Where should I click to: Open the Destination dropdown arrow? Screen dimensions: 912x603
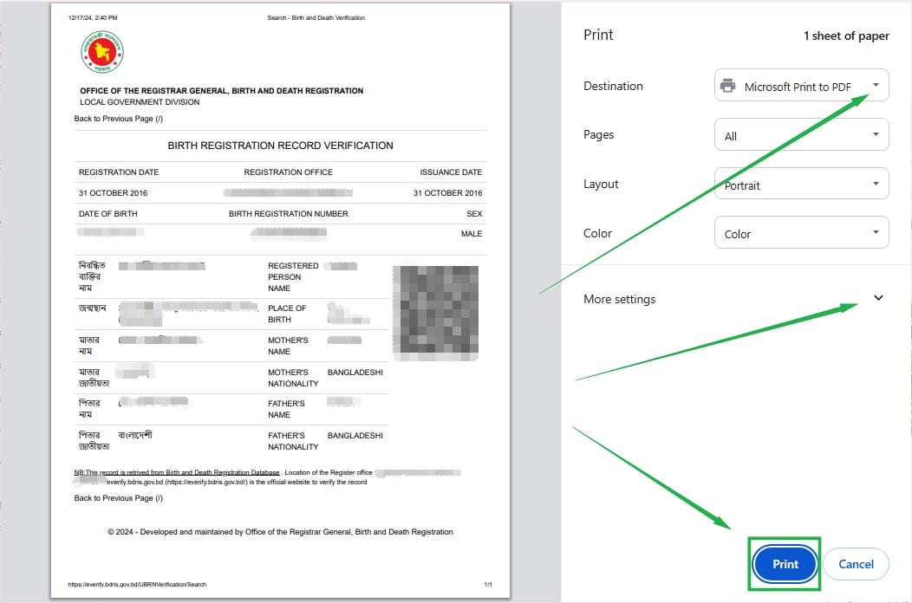click(876, 85)
